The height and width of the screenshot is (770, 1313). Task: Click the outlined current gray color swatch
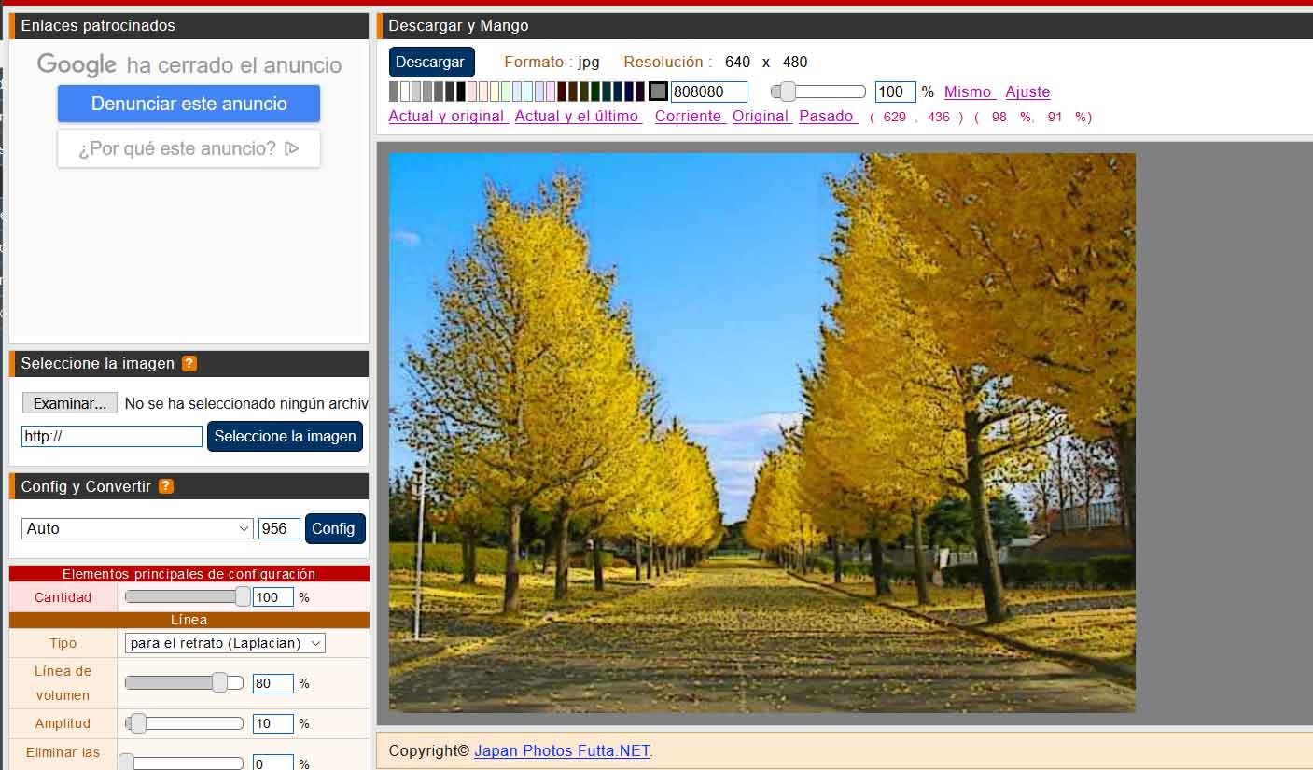point(659,91)
